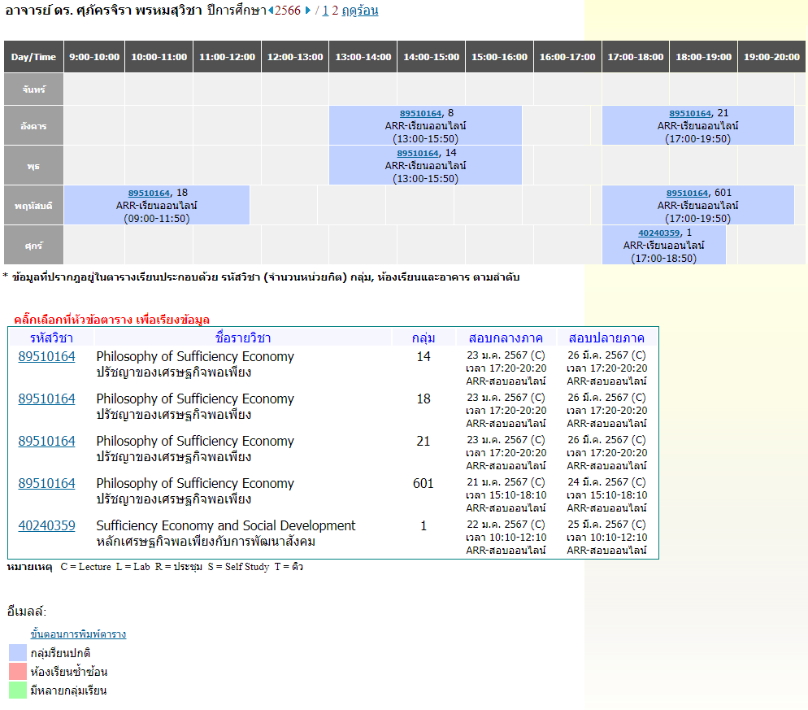
Task: Click the previous academic year arrow
Action: tap(271, 11)
